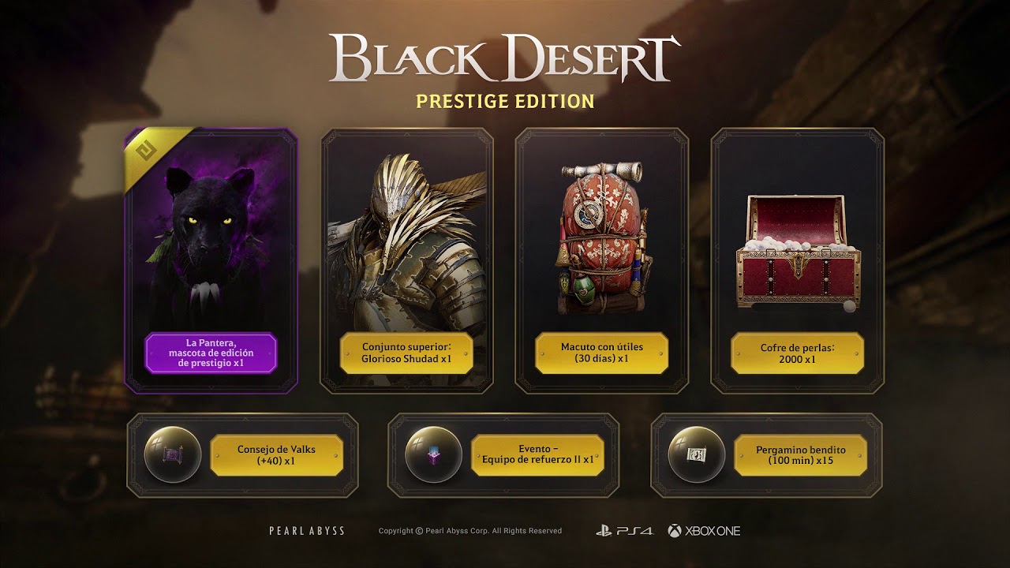Click the Black Desert title logo
The width and height of the screenshot is (1010, 568).
(x=505, y=59)
